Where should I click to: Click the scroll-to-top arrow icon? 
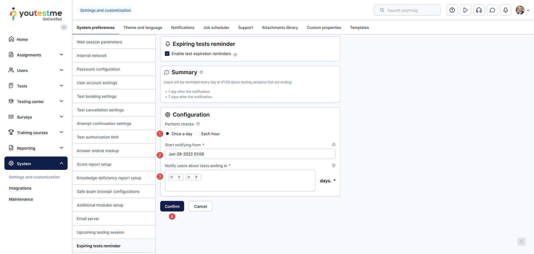coord(521,242)
